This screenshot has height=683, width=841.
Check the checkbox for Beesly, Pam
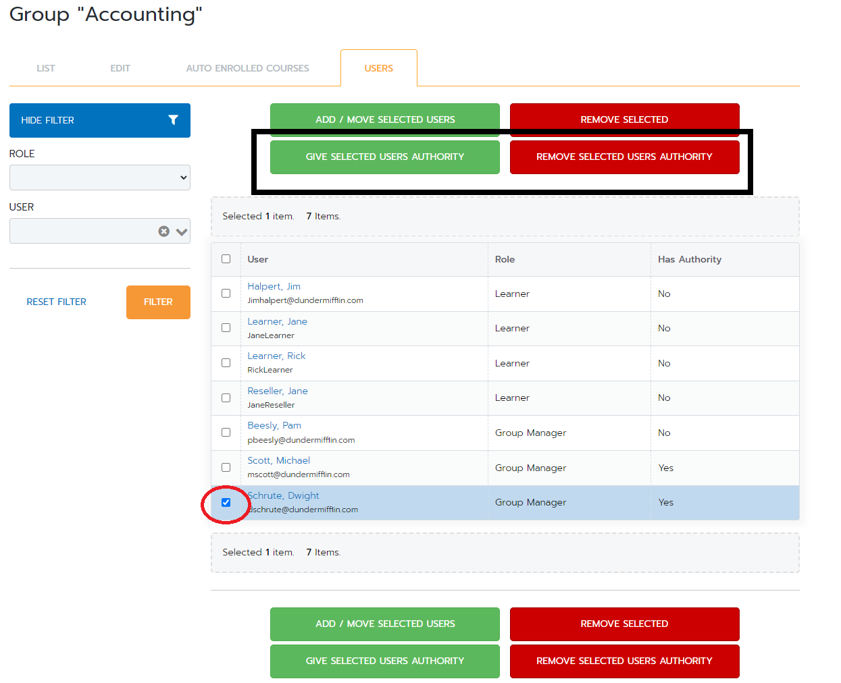click(226, 432)
